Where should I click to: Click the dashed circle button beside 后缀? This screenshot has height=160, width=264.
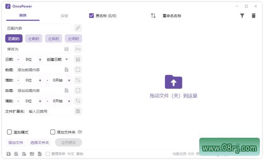coord(78,90)
